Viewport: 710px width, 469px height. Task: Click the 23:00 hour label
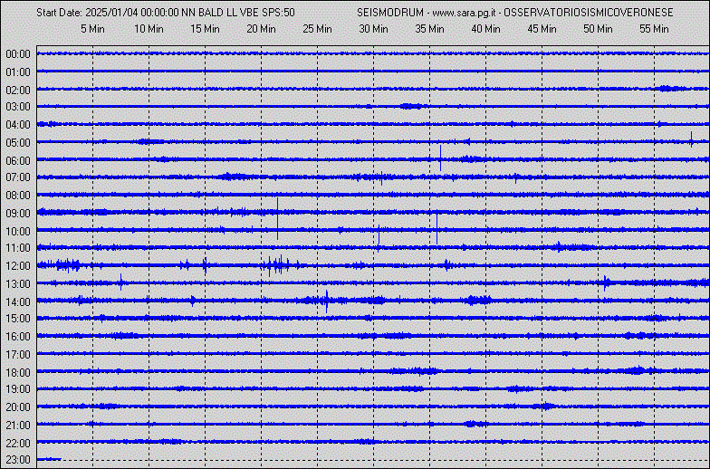pos(18,460)
